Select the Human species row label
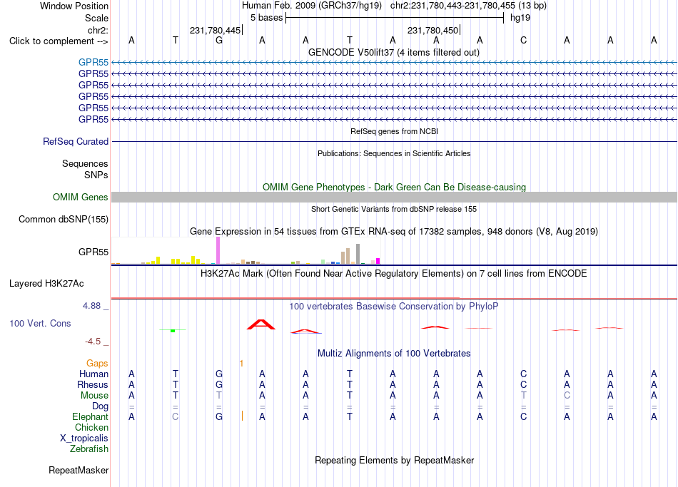Image resolution: width=678 pixels, height=487 pixels. (93, 374)
